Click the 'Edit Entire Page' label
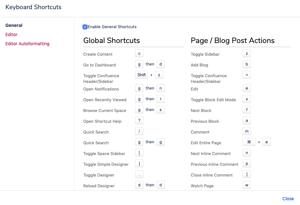 [x=206, y=143]
